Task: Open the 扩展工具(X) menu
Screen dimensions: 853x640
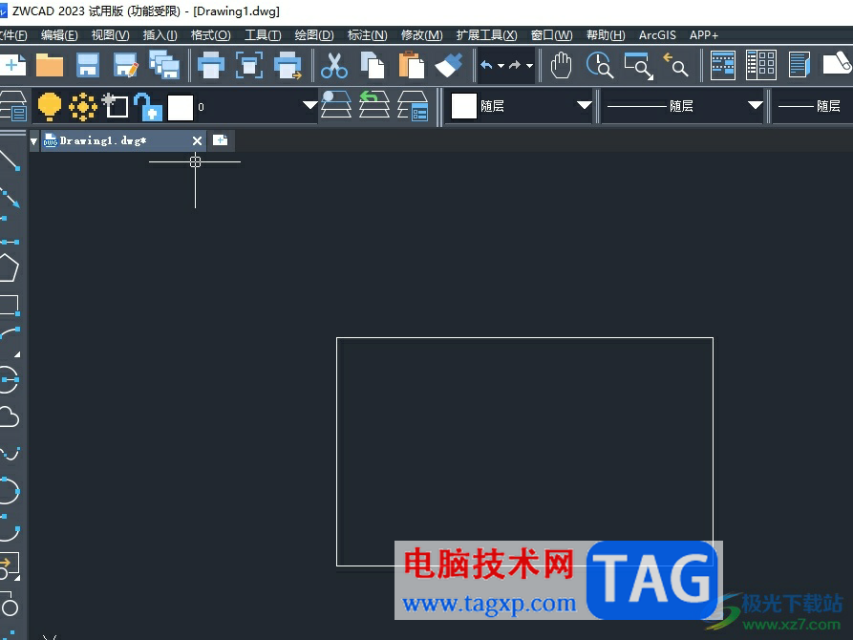Action: pos(486,35)
